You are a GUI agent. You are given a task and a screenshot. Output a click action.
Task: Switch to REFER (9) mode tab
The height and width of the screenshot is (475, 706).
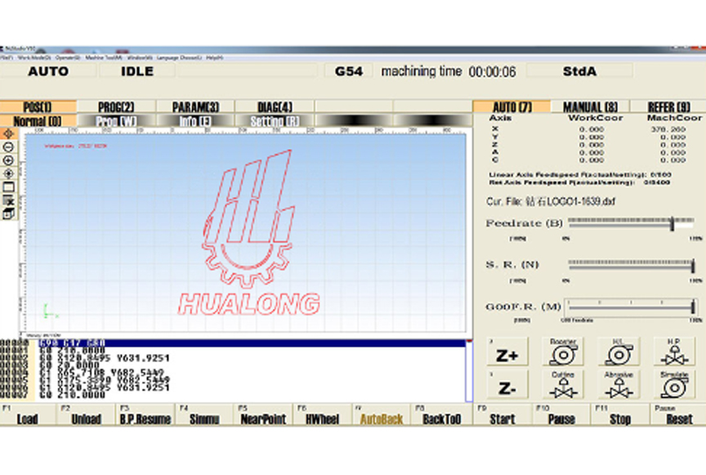tap(668, 107)
